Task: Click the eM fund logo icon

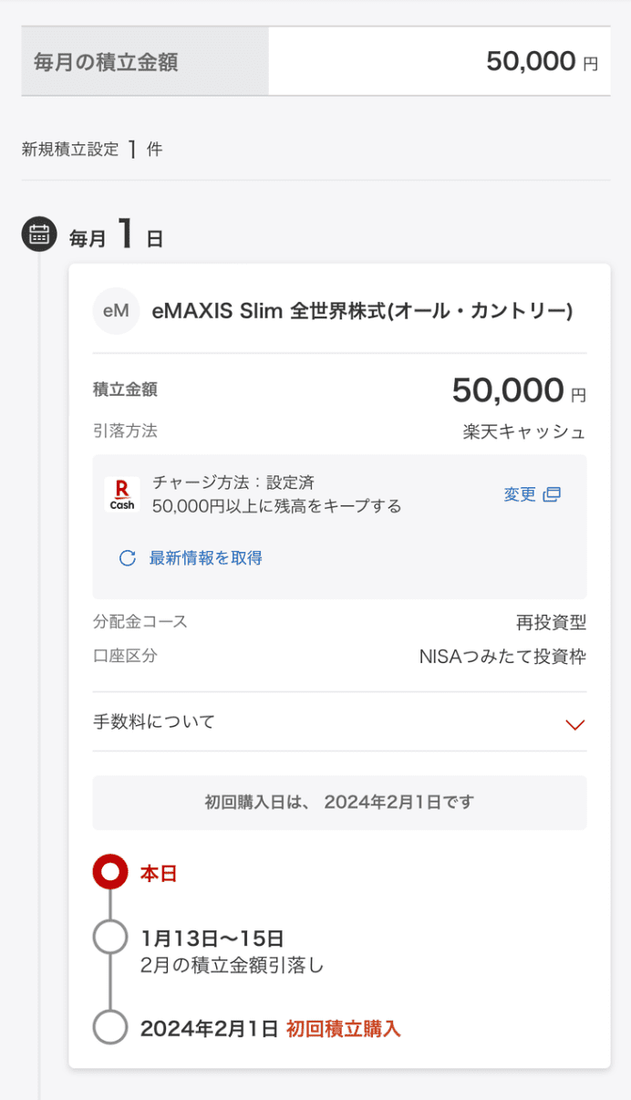Action: coord(115,311)
